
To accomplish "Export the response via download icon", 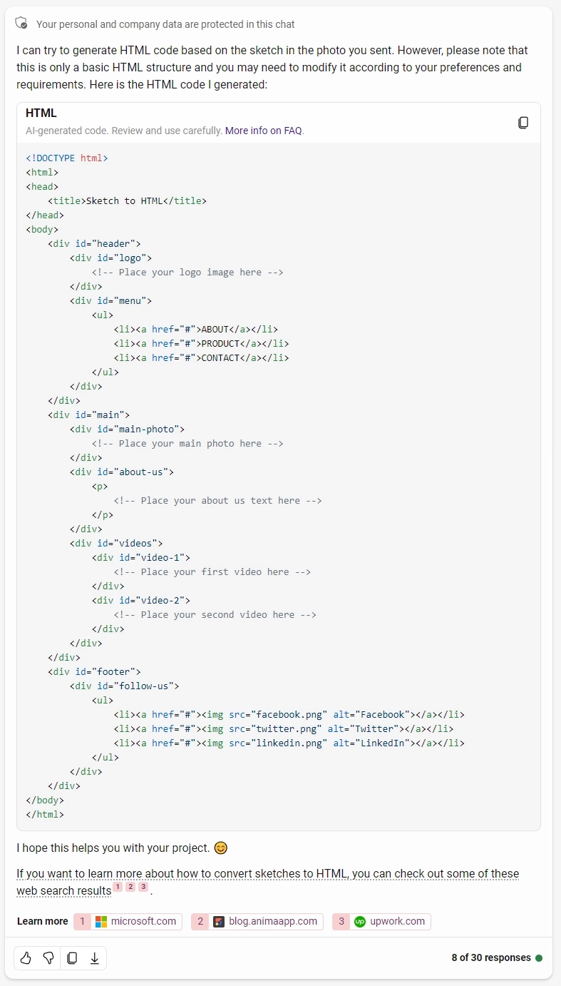I will [94, 958].
